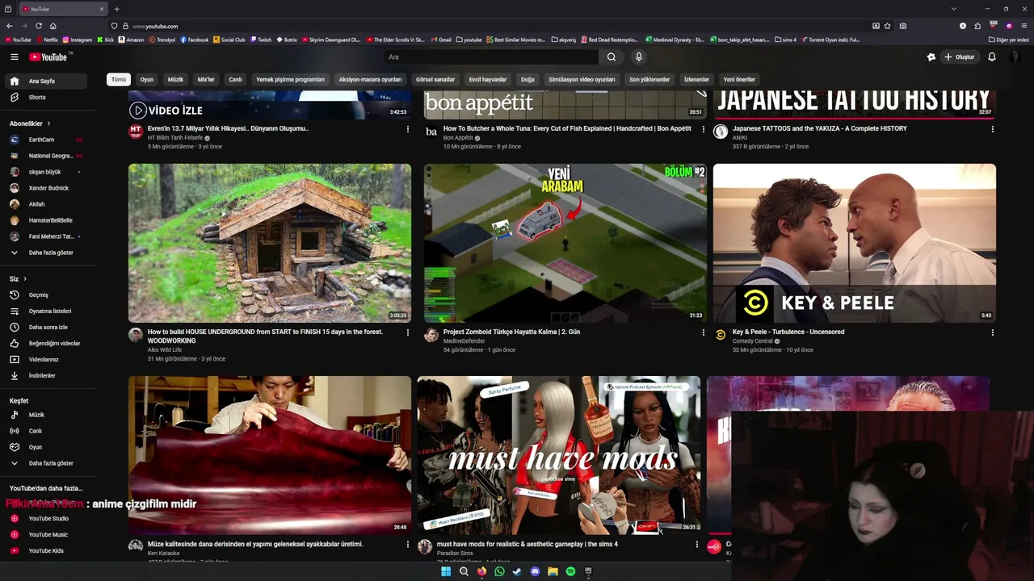Open Discord from the taskbar
The height and width of the screenshot is (581, 1034).
coord(535,571)
